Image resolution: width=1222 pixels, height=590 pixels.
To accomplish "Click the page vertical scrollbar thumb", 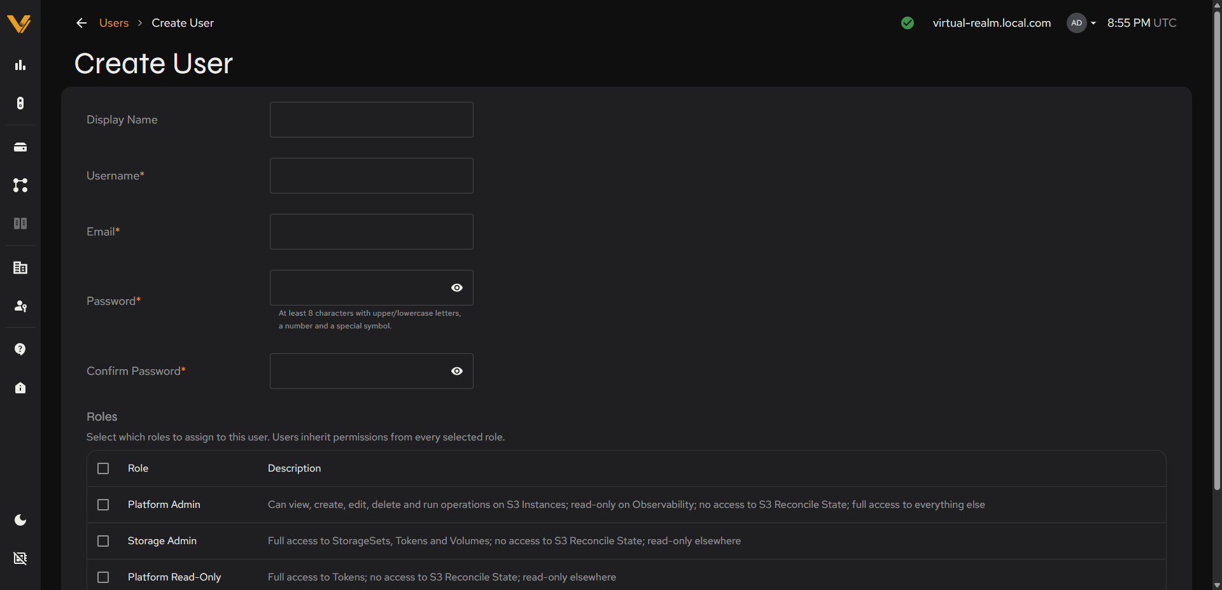I will click(1217, 251).
